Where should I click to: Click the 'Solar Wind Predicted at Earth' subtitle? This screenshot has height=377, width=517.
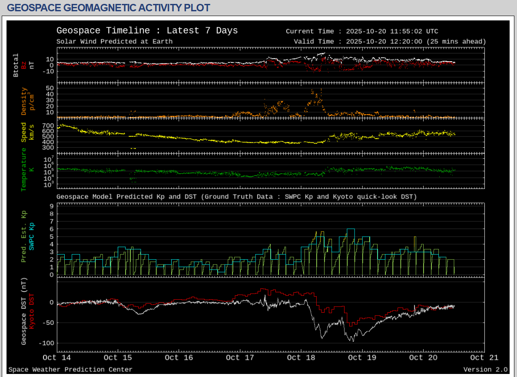tap(114, 42)
